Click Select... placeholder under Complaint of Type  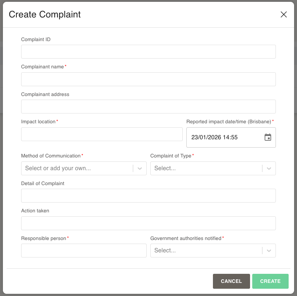[165, 168]
